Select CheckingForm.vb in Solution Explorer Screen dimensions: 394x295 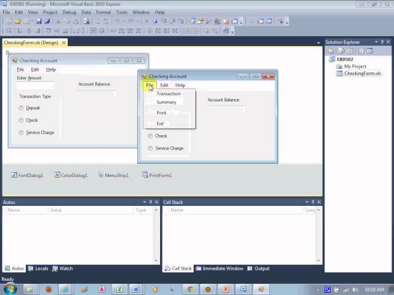pyautogui.click(x=363, y=73)
